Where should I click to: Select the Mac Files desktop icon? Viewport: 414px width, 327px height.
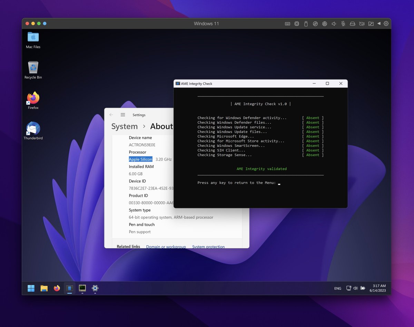click(x=33, y=40)
